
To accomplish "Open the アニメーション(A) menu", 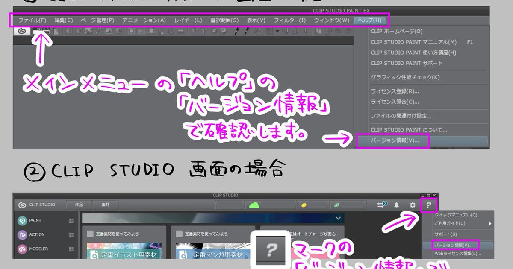I will click(144, 20).
